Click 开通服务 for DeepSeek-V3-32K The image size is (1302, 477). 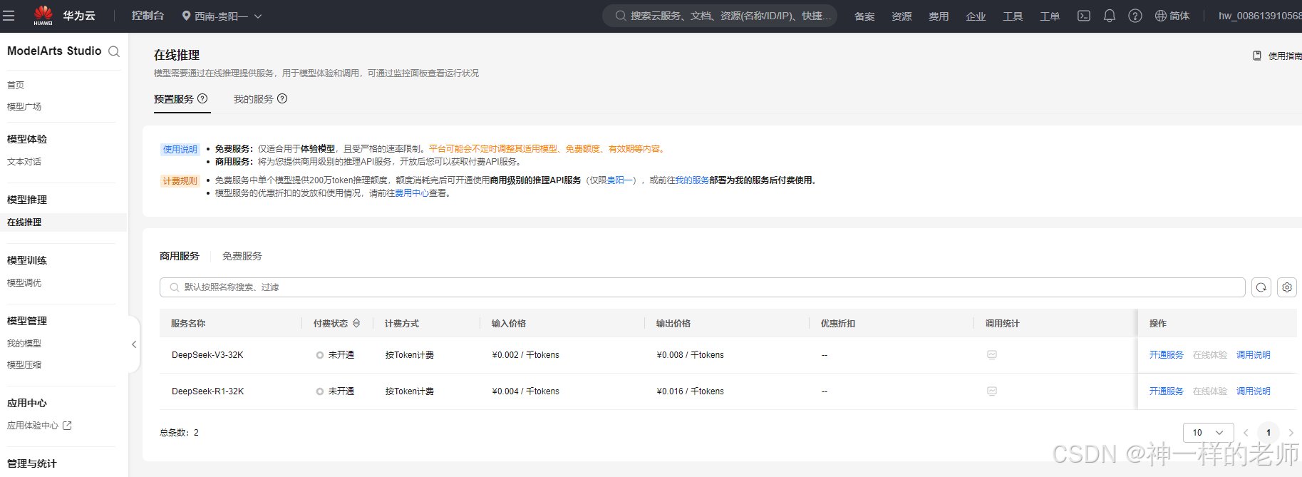[x=1166, y=355]
